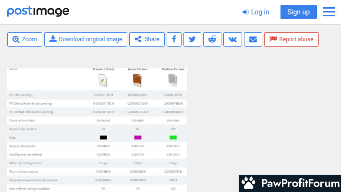
Task: Click the Junior Partner package icon
Action: 137,81
